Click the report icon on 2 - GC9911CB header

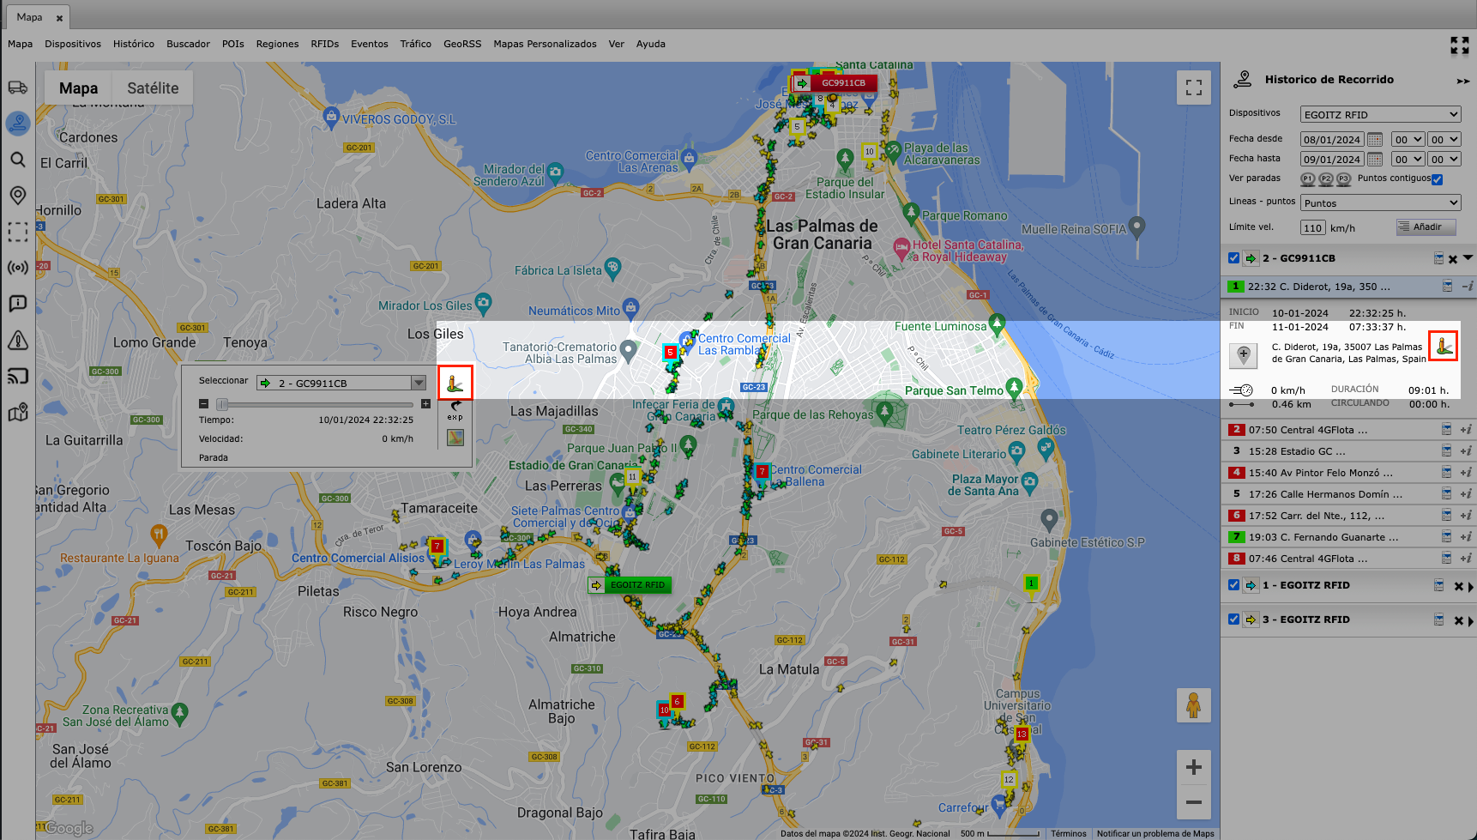click(x=1438, y=258)
